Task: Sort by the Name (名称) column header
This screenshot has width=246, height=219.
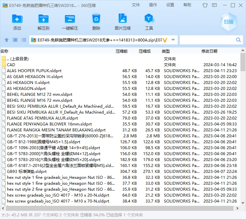Action: pyautogui.click(x=4, y=51)
